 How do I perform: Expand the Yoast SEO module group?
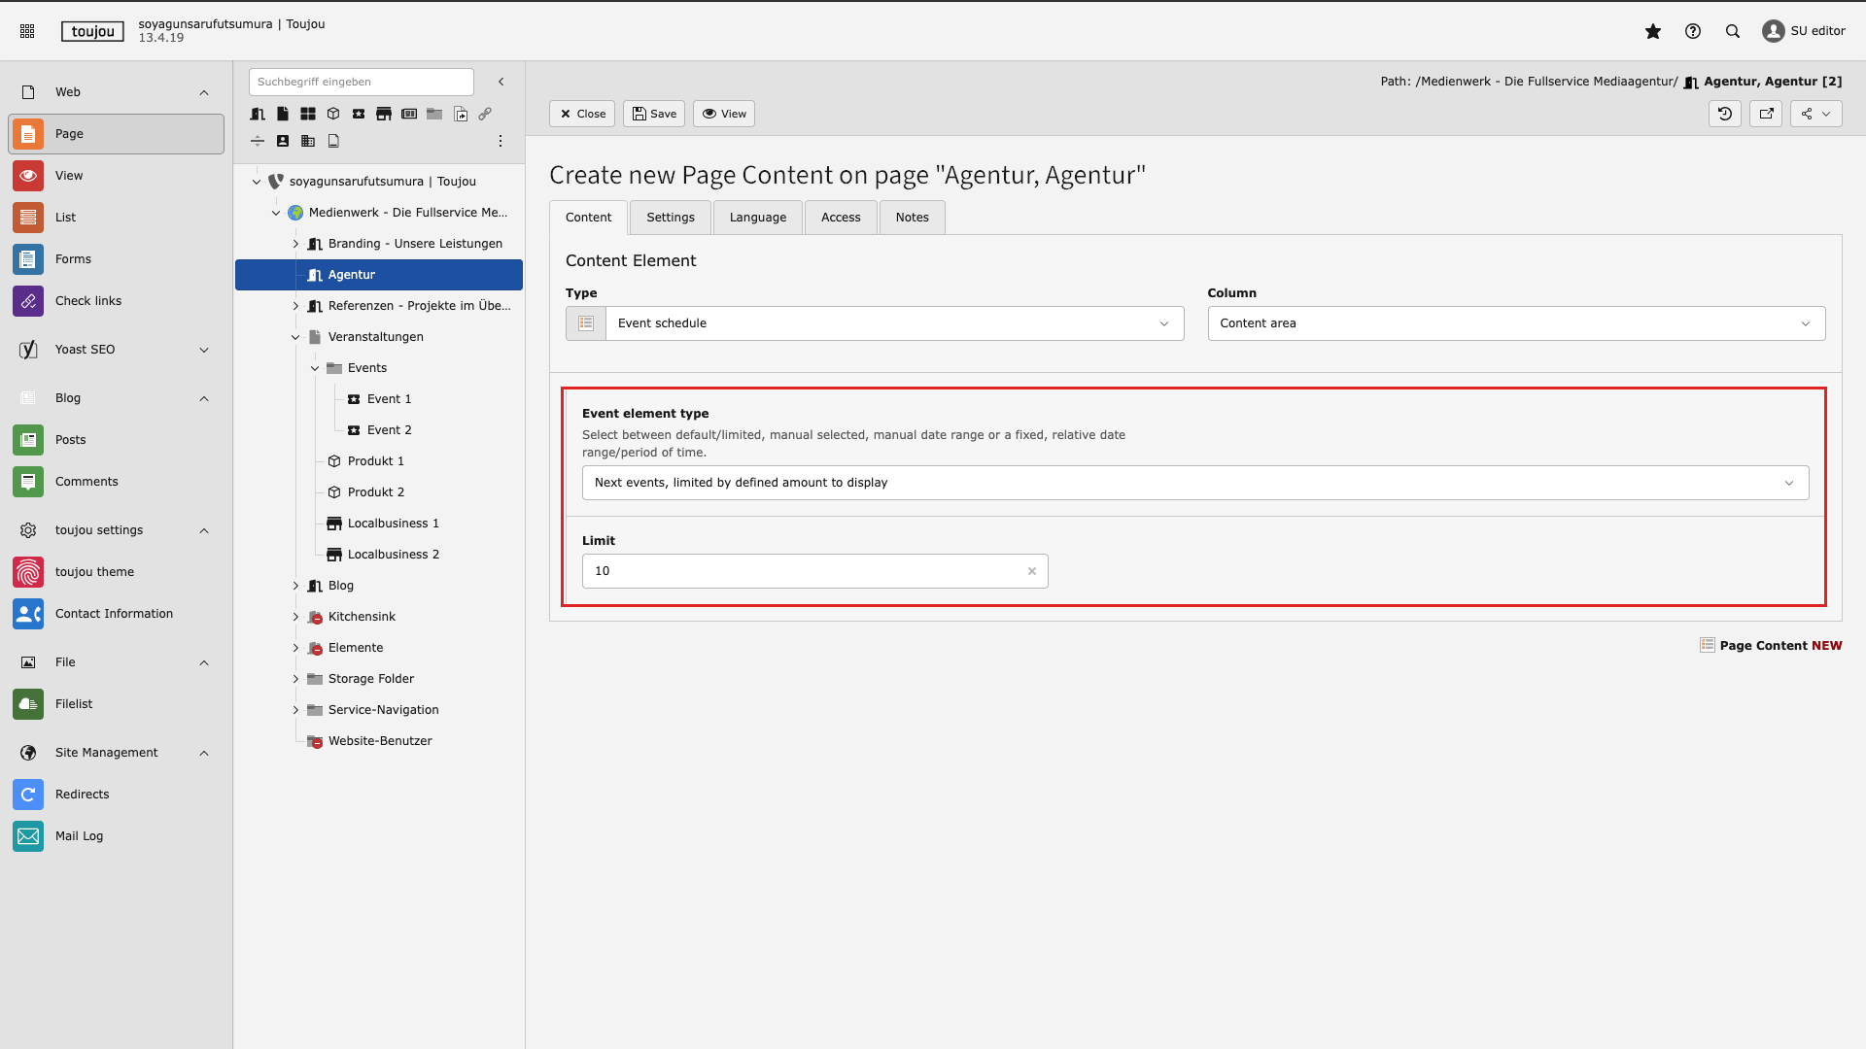coord(204,350)
